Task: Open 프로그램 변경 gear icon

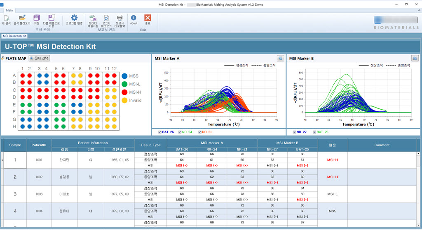Action: click(x=74, y=20)
